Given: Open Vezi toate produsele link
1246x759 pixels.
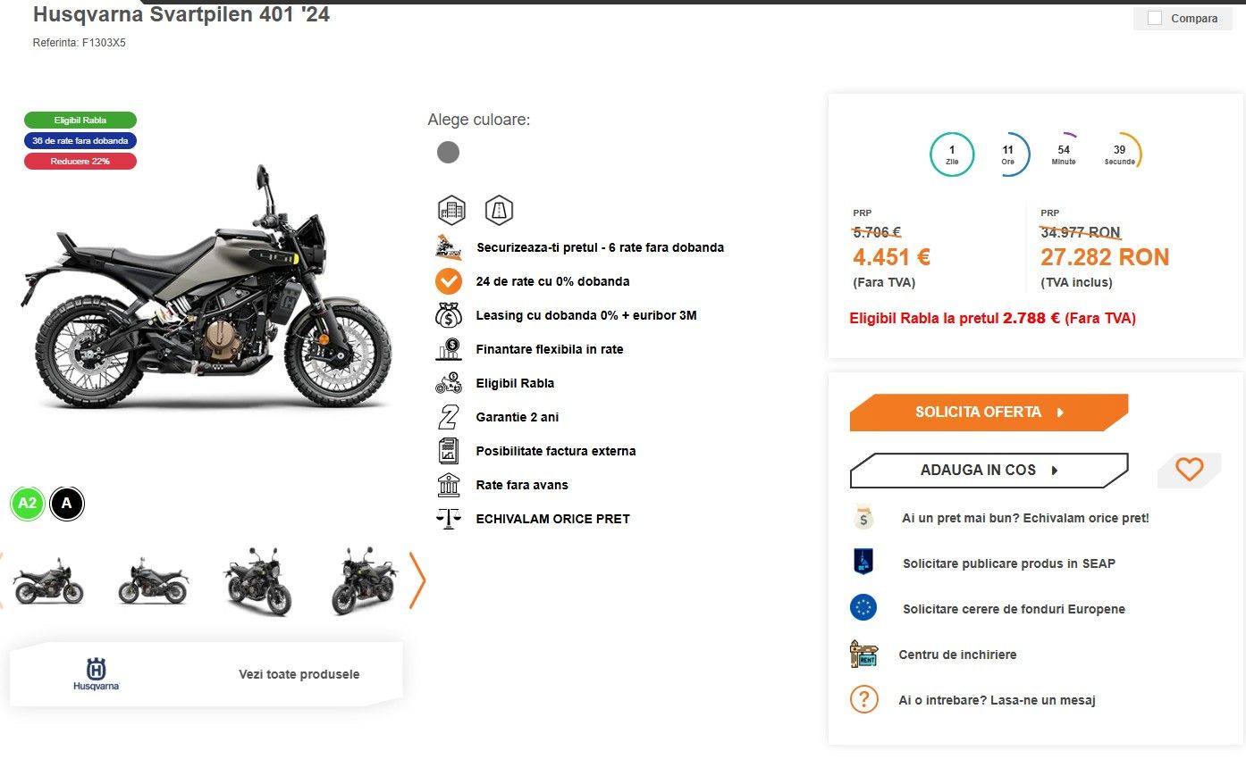Looking at the screenshot, I should 299,674.
